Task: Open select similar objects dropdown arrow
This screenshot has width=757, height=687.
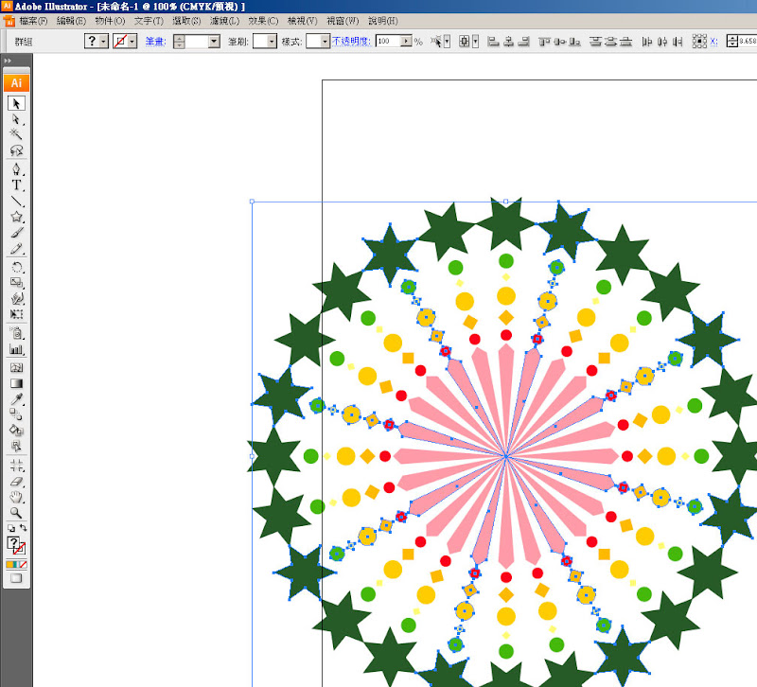Action: point(447,42)
